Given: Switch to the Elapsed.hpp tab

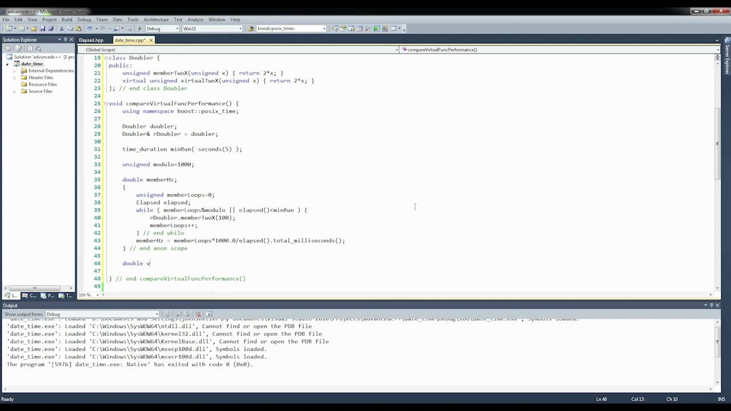Looking at the screenshot, I should (x=91, y=40).
